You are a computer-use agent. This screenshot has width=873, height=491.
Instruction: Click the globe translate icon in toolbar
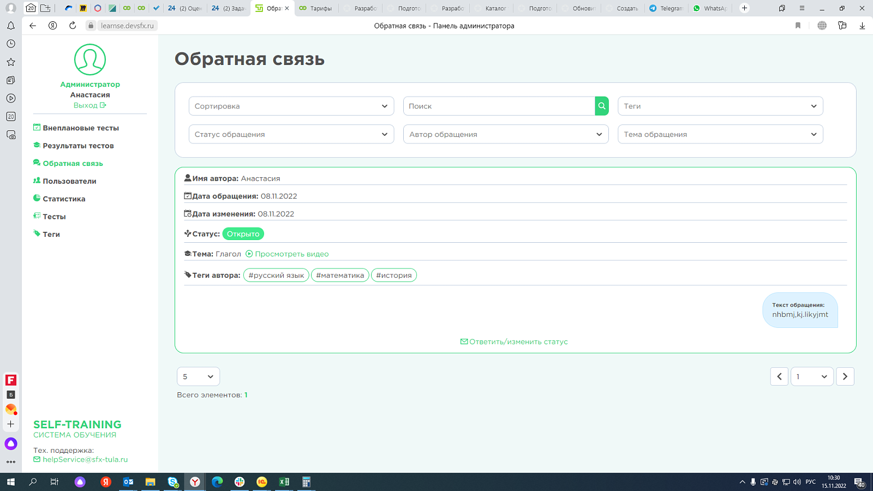tap(822, 26)
